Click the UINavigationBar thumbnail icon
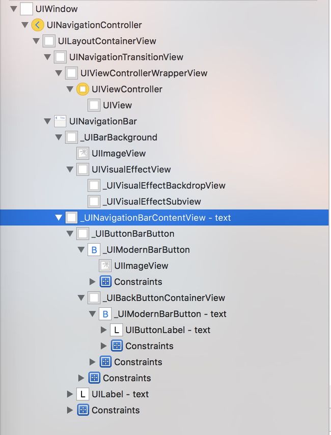The image size is (331, 435). coord(60,121)
